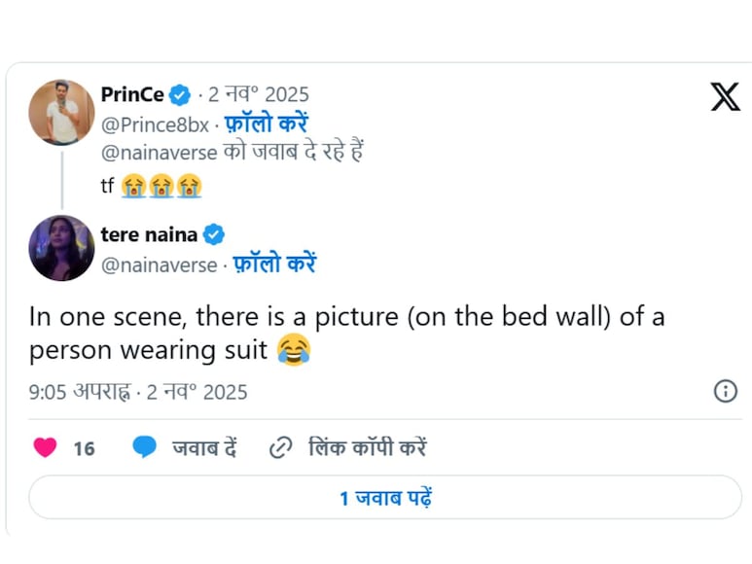Screen dimensions: 752x564
Task: Open tere naina's profile picture
Action: tap(61, 248)
